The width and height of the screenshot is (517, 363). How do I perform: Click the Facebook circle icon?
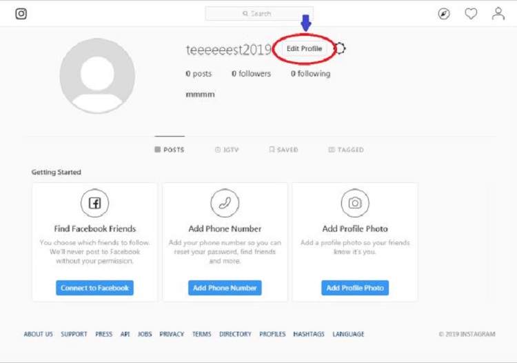click(x=94, y=203)
